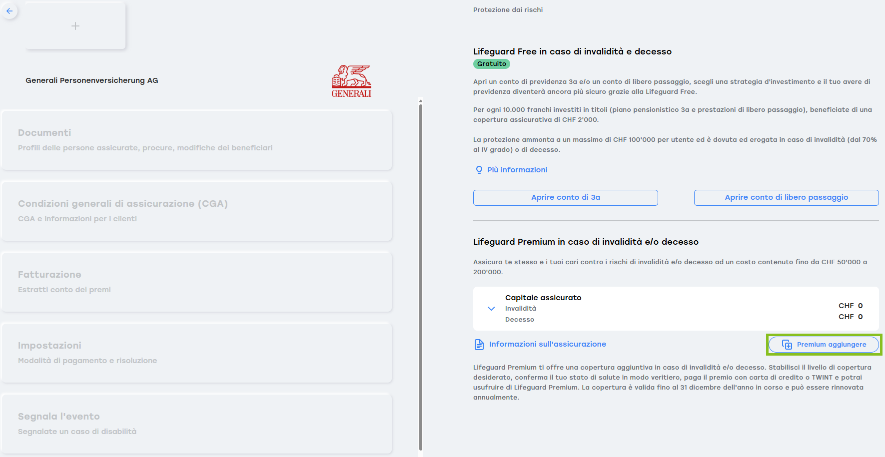Open the Più informazioni link
The height and width of the screenshot is (457, 885).
517,170
